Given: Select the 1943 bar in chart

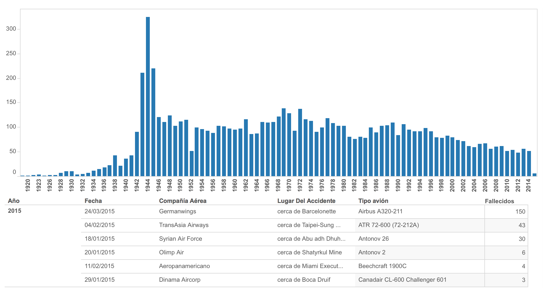Looking at the screenshot, I should (x=142, y=124).
